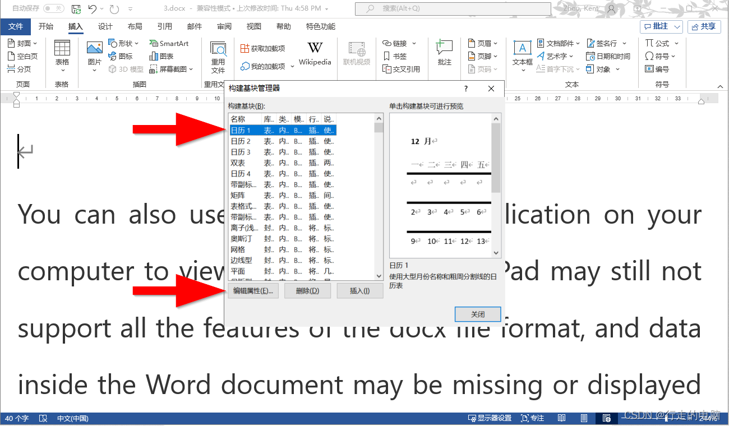This screenshot has height=426, width=729.
Task: Open the 链接 link dropdown
Action: click(400, 43)
